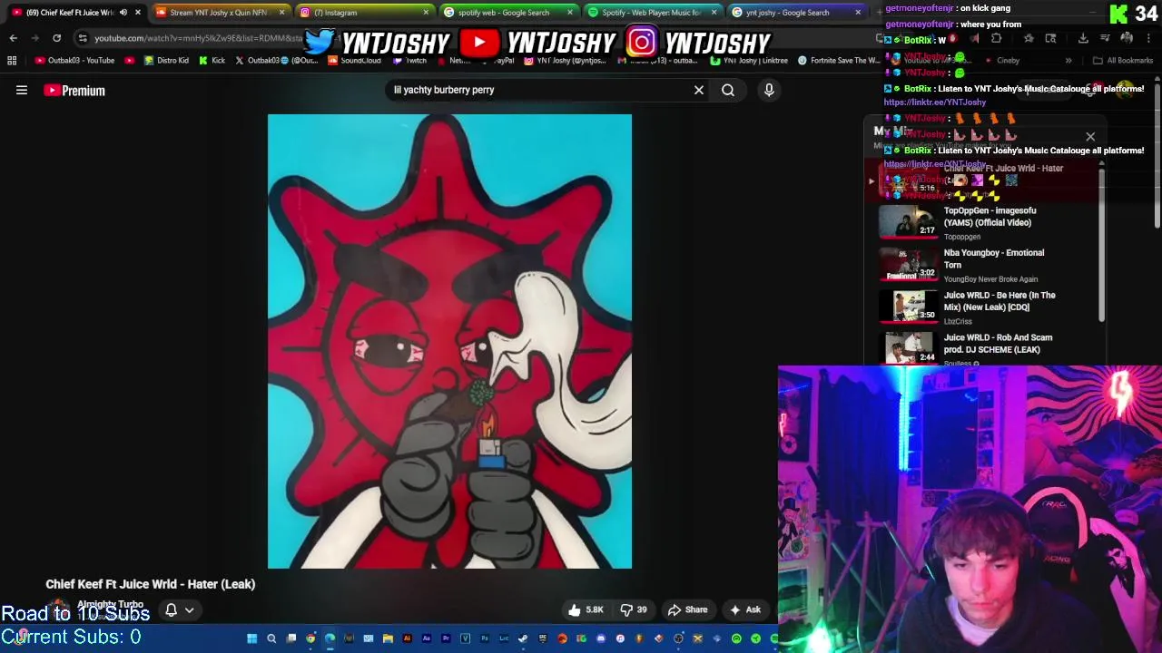Open the Ask button under the video
The width and height of the screenshot is (1162, 653).
click(x=744, y=609)
